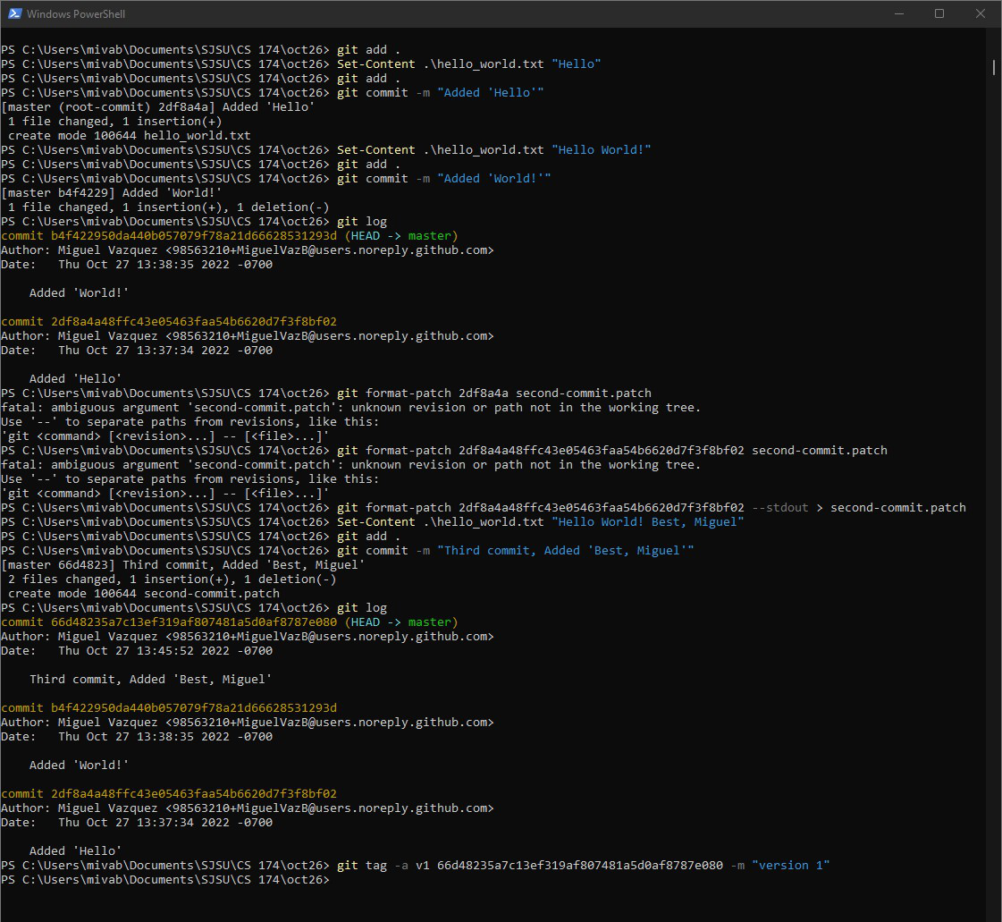Screen dimensions: 1002x922
Task: Click the "git tag -a v1" command text
Action: (x=383, y=866)
